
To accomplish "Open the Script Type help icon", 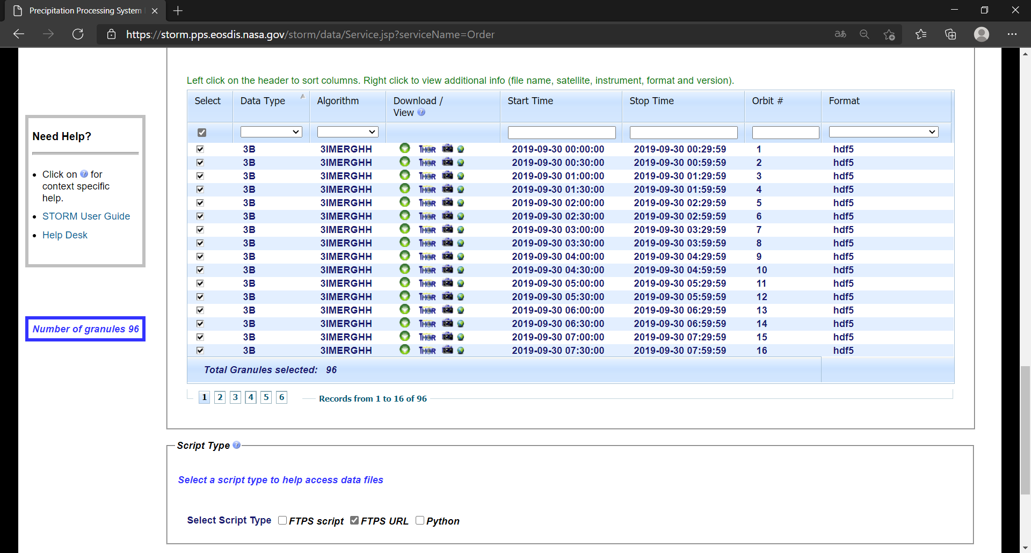I will pyautogui.click(x=236, y=445).
